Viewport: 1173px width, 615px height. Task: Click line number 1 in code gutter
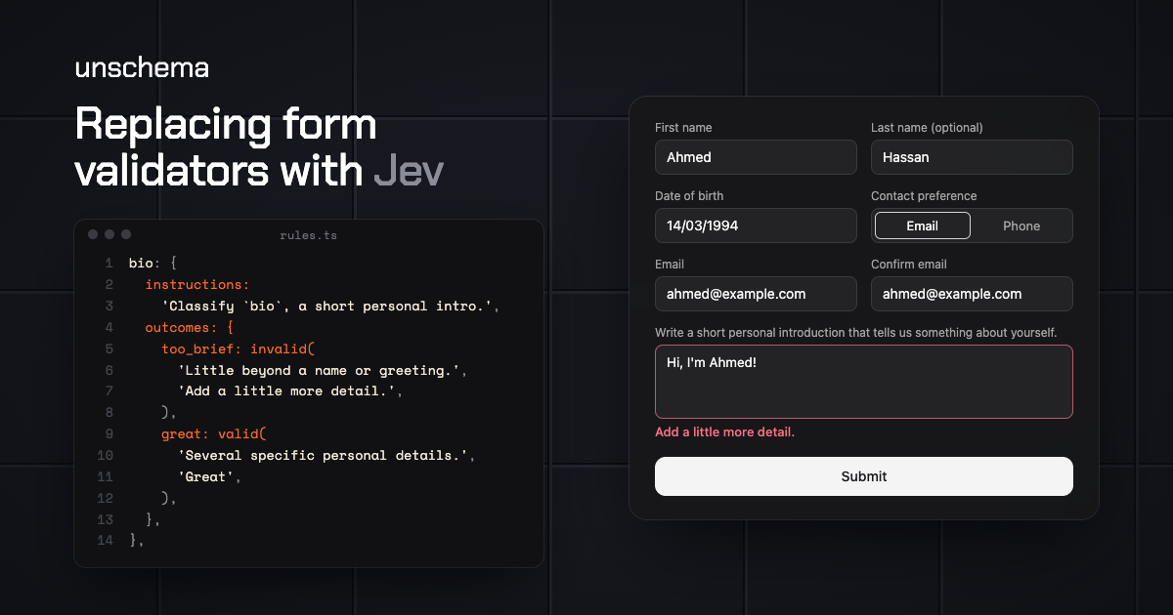point(109,263)
